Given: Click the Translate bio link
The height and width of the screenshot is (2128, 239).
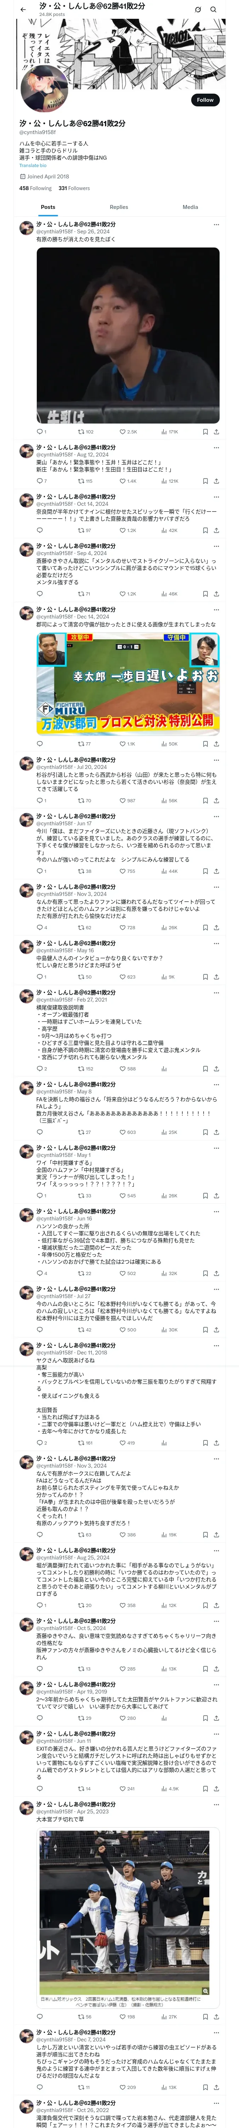Looking at the screenshot, I should click(x=33, y=165).
